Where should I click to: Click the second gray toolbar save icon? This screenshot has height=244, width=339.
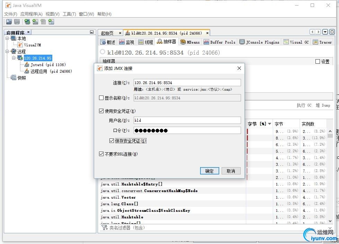pyautogui.click(x=17, y=21)
